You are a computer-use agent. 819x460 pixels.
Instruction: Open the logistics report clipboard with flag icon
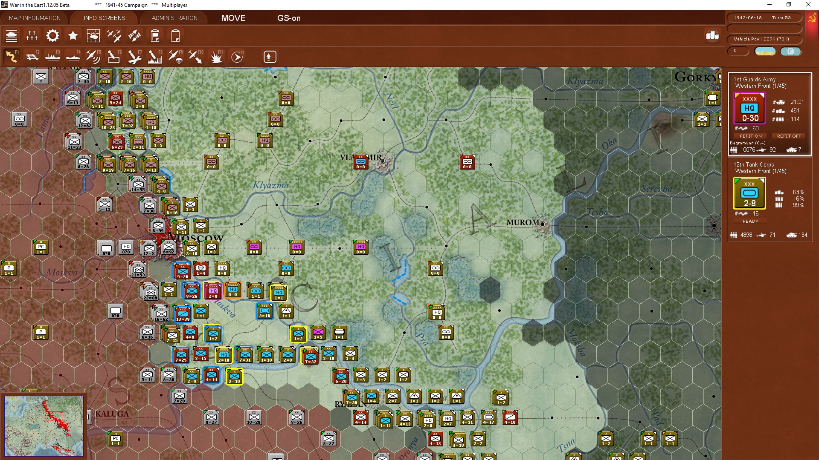tap(155, 36)
